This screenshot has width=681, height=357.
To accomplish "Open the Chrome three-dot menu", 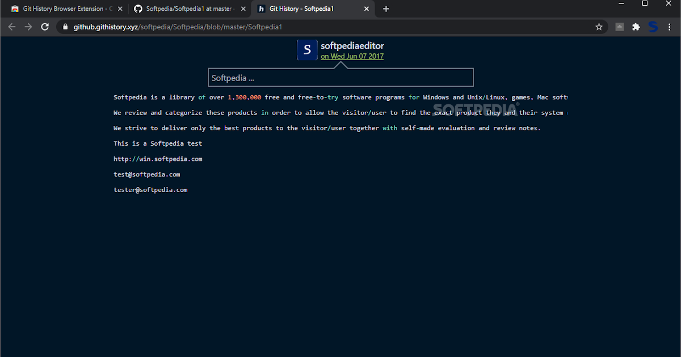I will point(670,27).
